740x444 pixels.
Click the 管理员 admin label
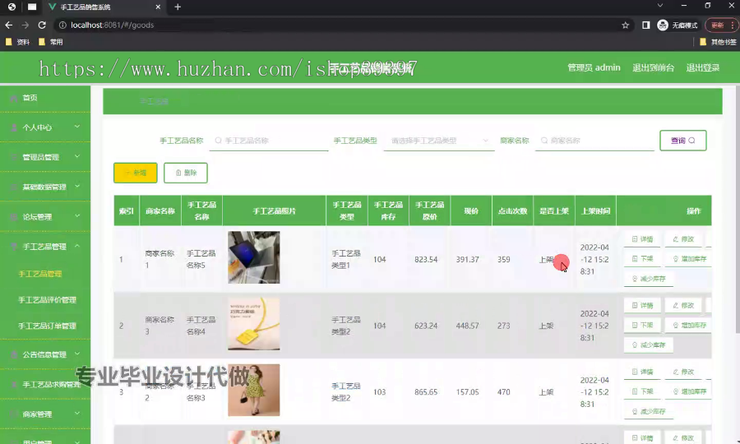pos(594,67)
